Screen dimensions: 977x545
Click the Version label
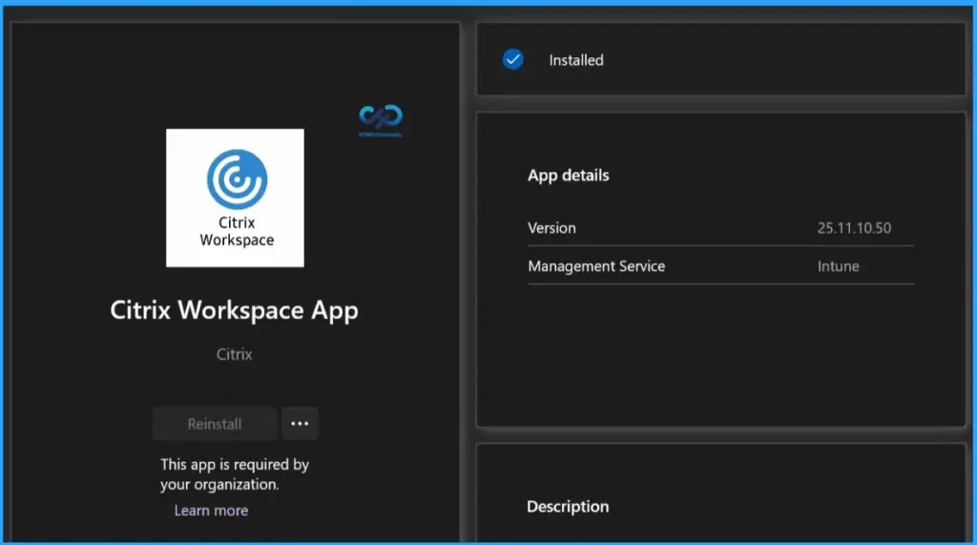pos(551,228)
